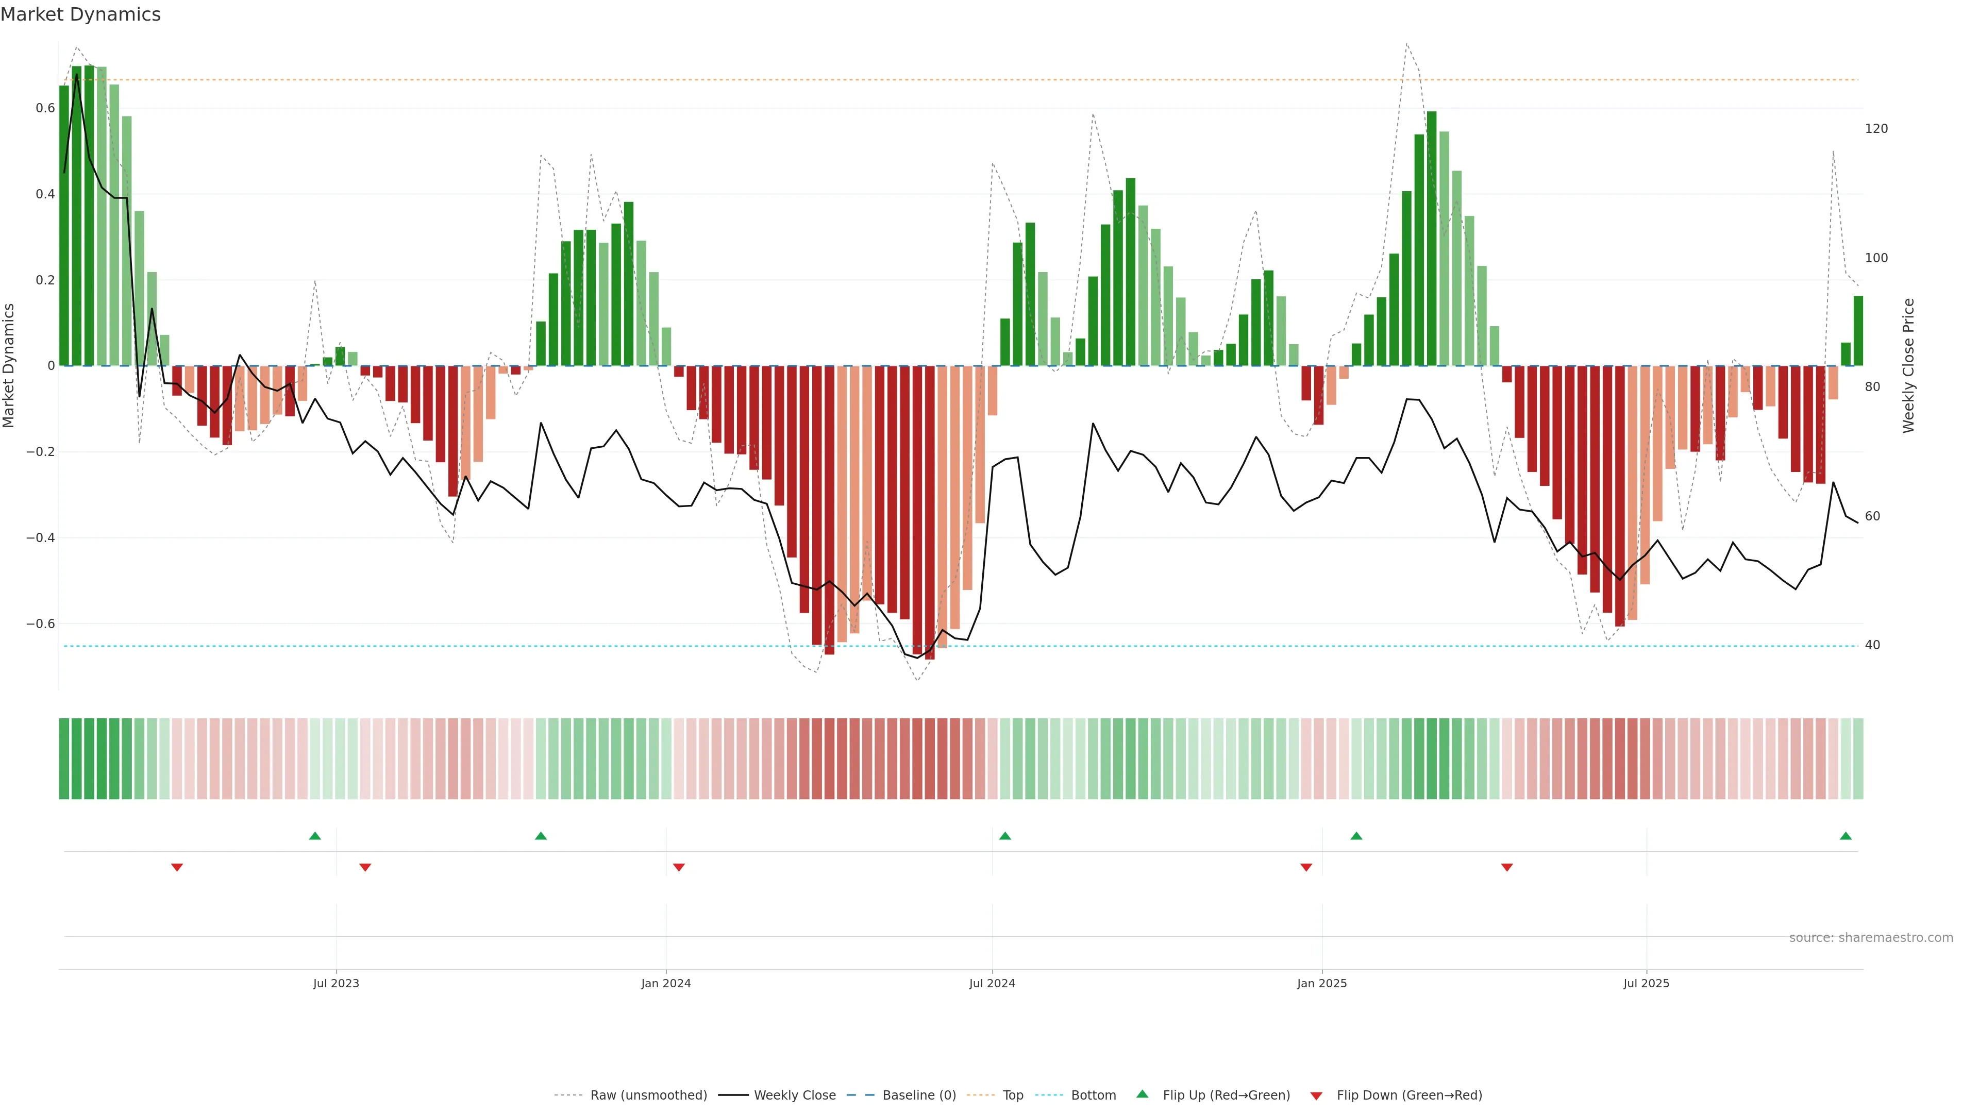The width and height of the screenshot is (1979, 1113).
Task: Click the flip-down triangle near Jan 2024
Action: pos(678,867)
